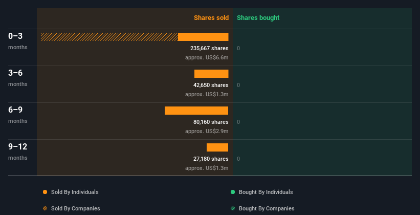
Task: Click the bought value 0 in 9–12 months row
Action: pyautogui.click(x=238, y=159)
